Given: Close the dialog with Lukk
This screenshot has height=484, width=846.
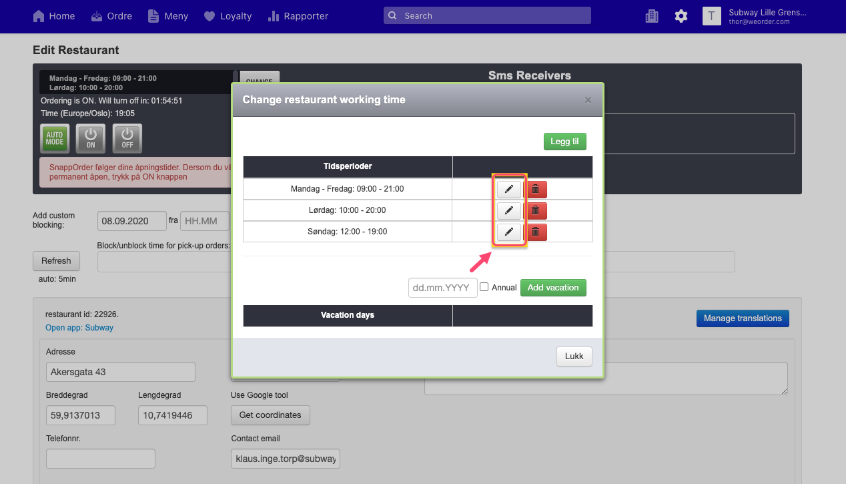Looking at the screenshot, I should click(574, 356).
